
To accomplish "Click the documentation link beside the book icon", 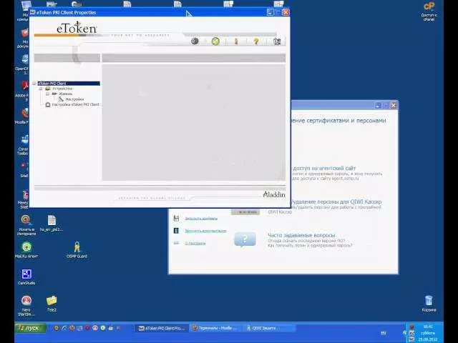I will pyautogui.click(x=205, y=231).
